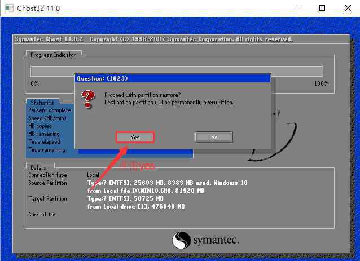Click the source file path WIN10.GHO line
360x261 pixels.
coord(146,191)
